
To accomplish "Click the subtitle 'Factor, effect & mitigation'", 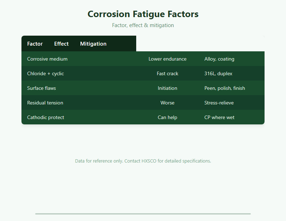I will point(143,25).
